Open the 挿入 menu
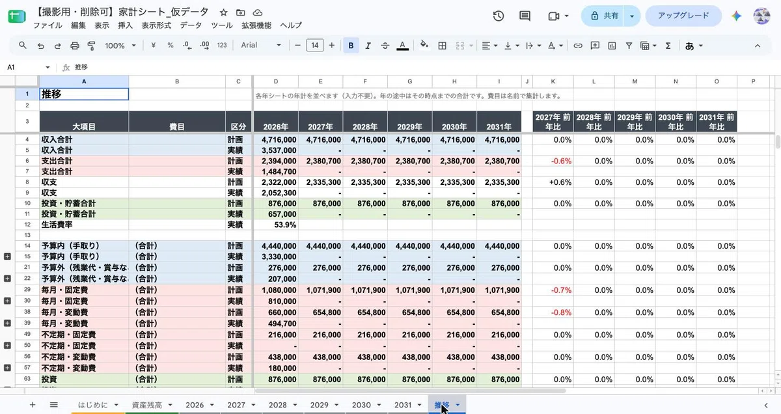The width and height of the screenshot is (781, 414). pos(126,25)
